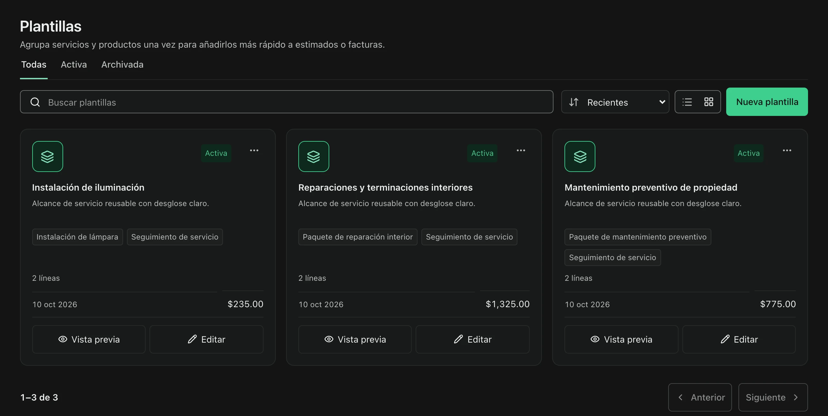Switch to the Activa tab
This screenshot has height=416, width=828.
[x=74, y=65]
